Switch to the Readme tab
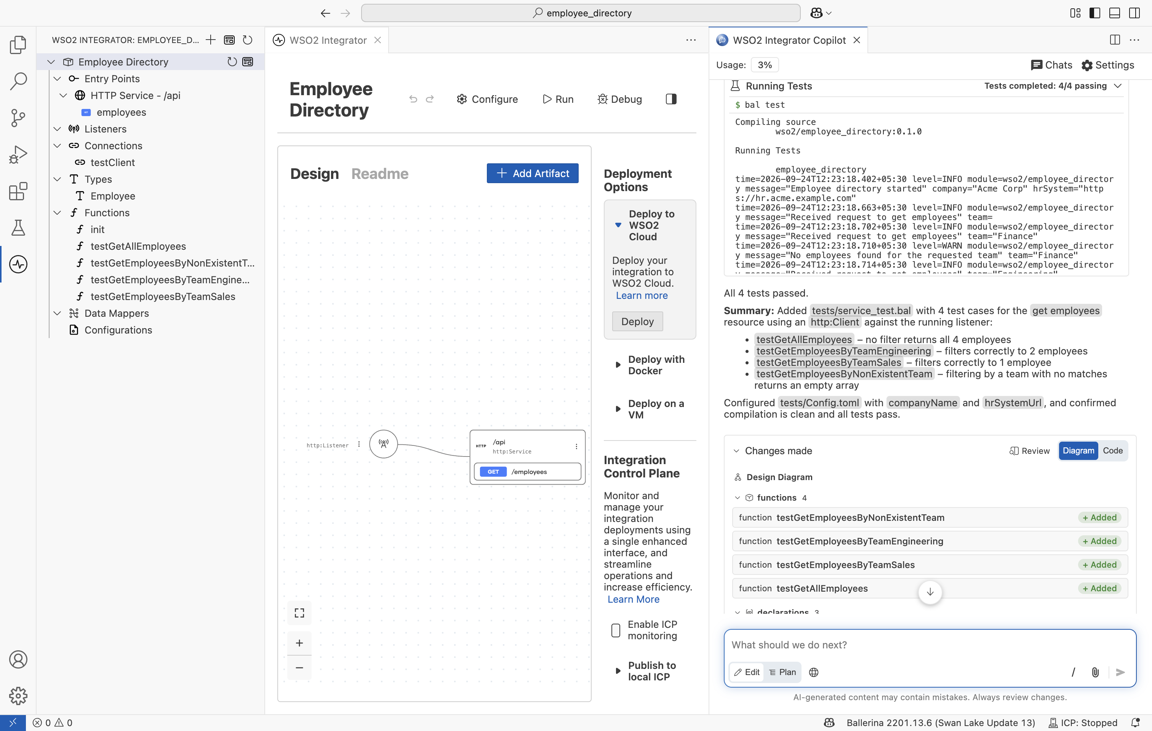 tap(380, 174)
